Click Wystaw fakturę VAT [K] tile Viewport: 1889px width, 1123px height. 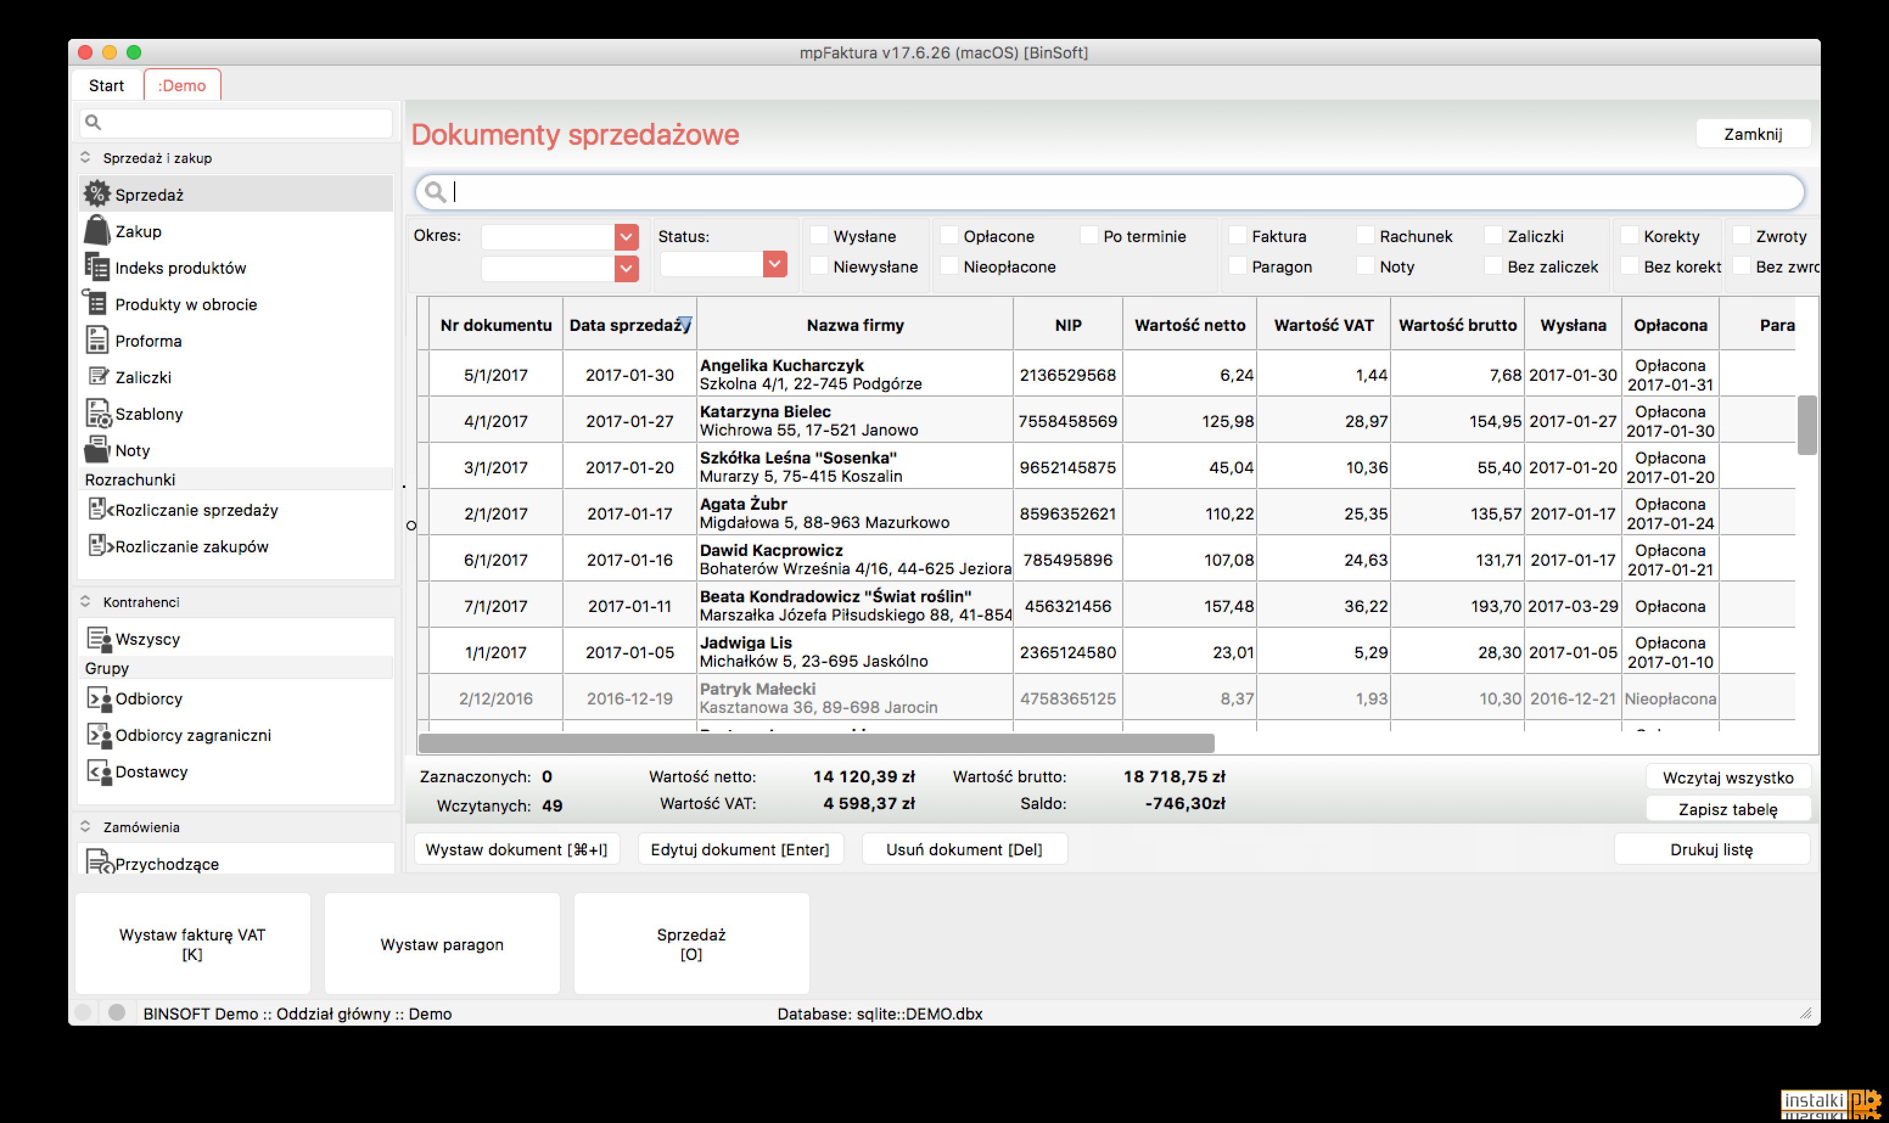coord(192,944)
